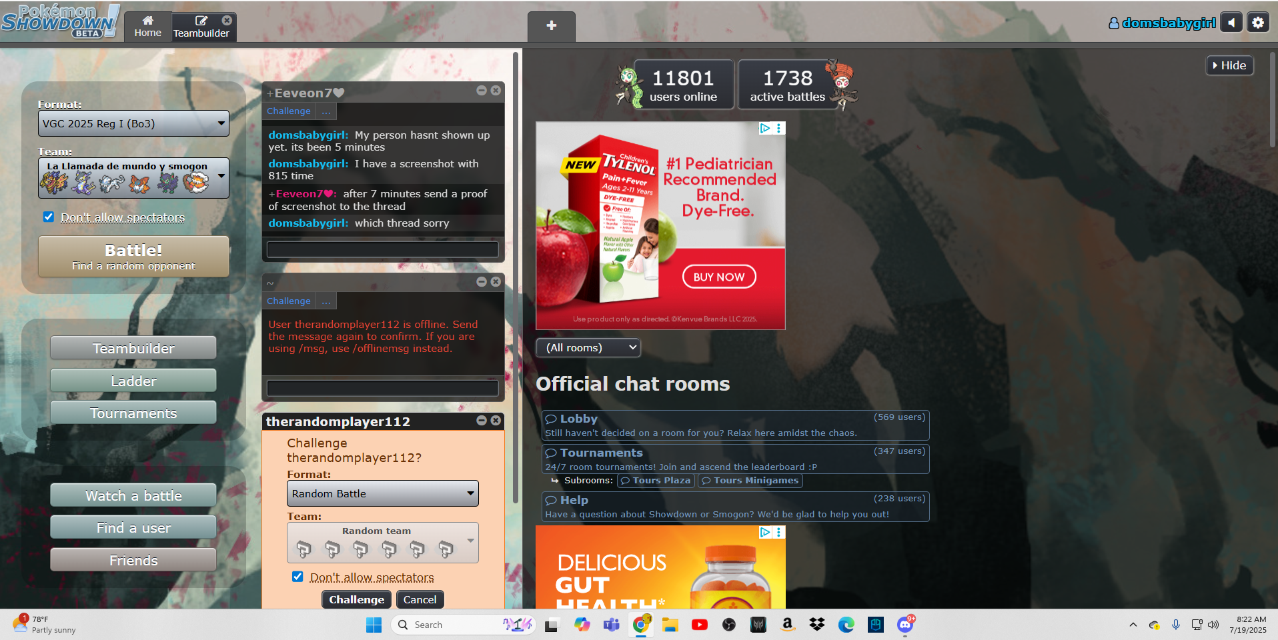Click the Windows taskbar Search box
The width and height of the screenshot is (1278, 640).
tap(463, 625)
